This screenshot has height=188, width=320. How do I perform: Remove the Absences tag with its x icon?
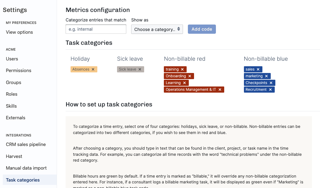[x=93, y=69]
